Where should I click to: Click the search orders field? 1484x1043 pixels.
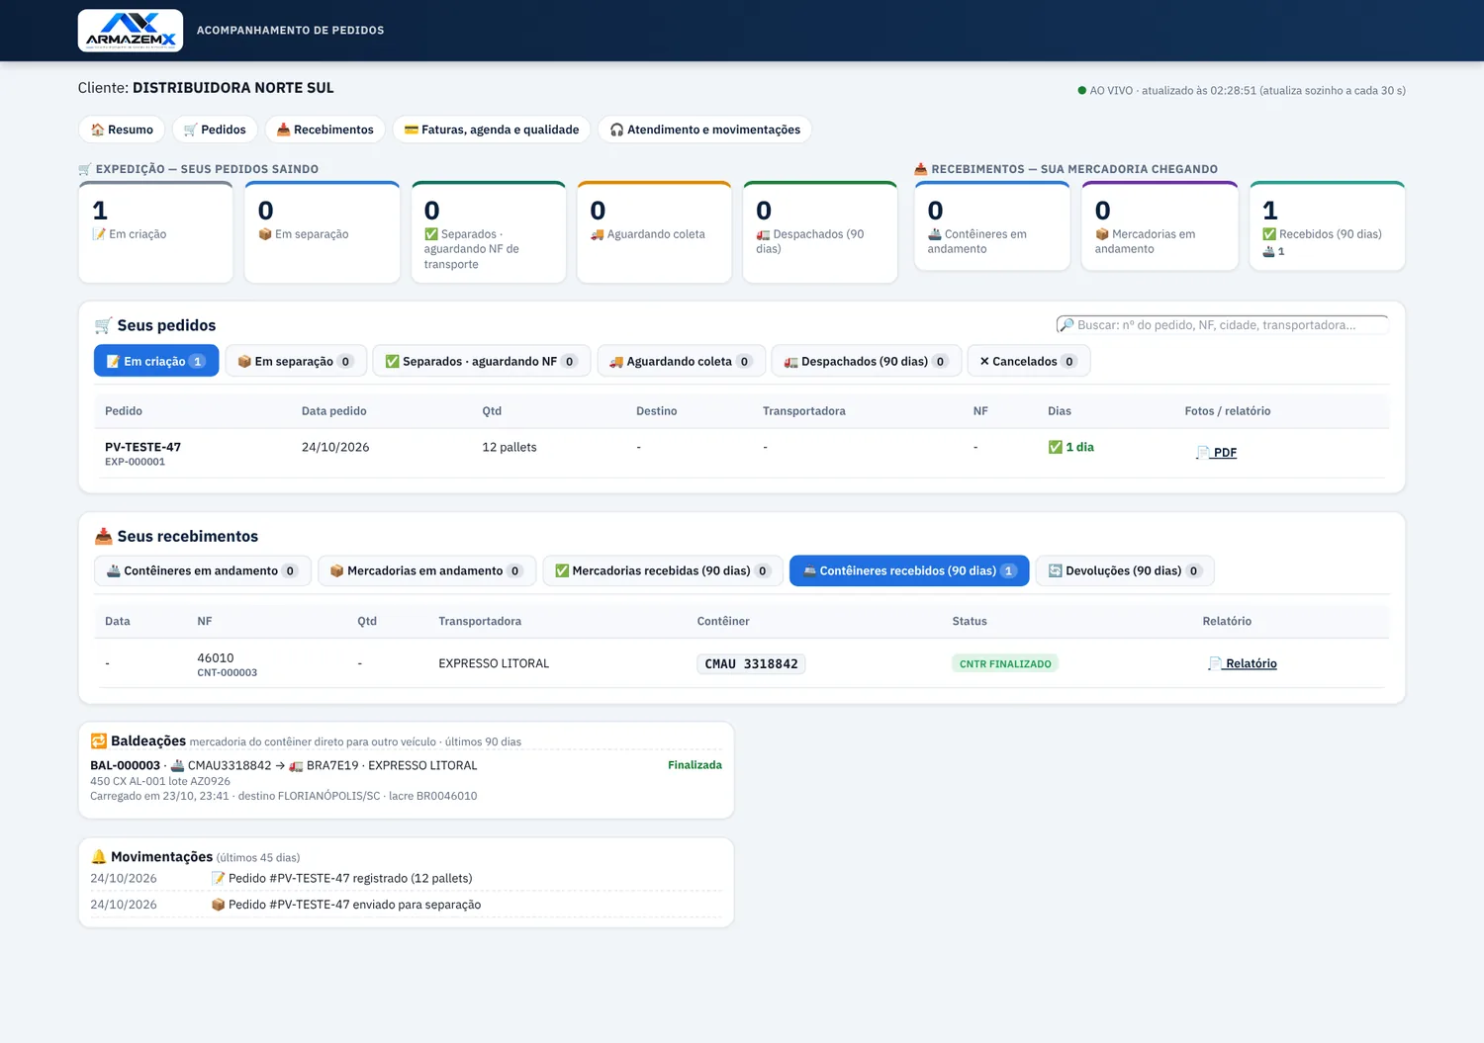[x=1223, y=325]
